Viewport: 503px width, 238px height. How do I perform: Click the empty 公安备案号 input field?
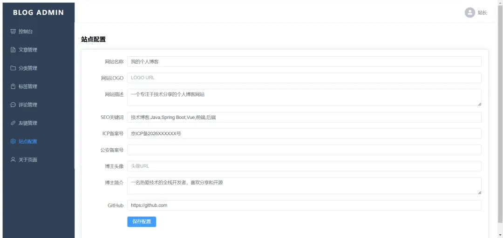[x=304, y=150]
